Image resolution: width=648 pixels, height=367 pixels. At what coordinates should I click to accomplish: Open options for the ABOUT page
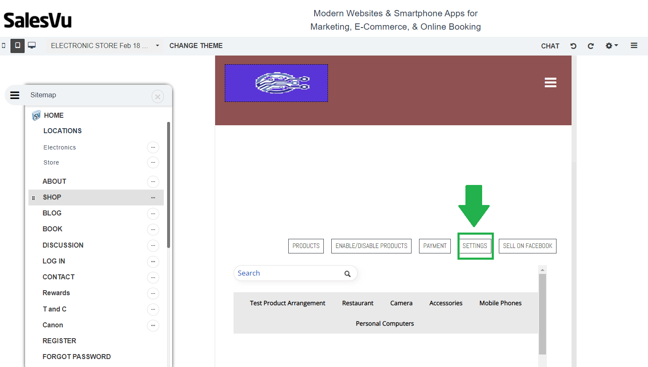click(x=153, y=182)
